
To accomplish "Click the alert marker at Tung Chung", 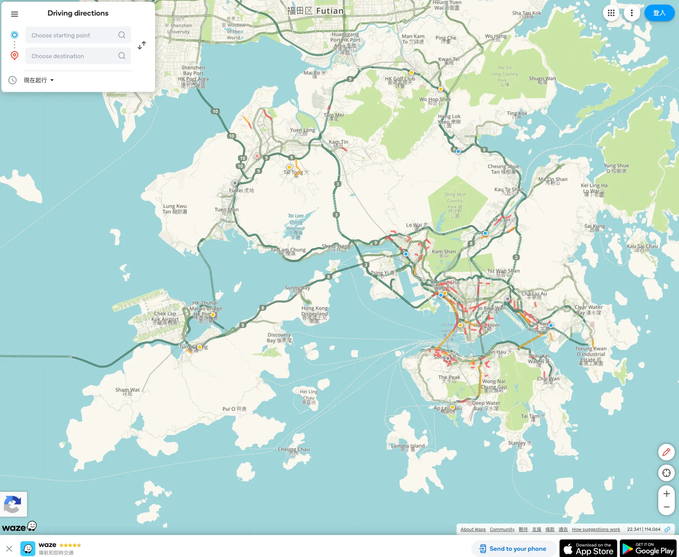I will pos(200,347).
